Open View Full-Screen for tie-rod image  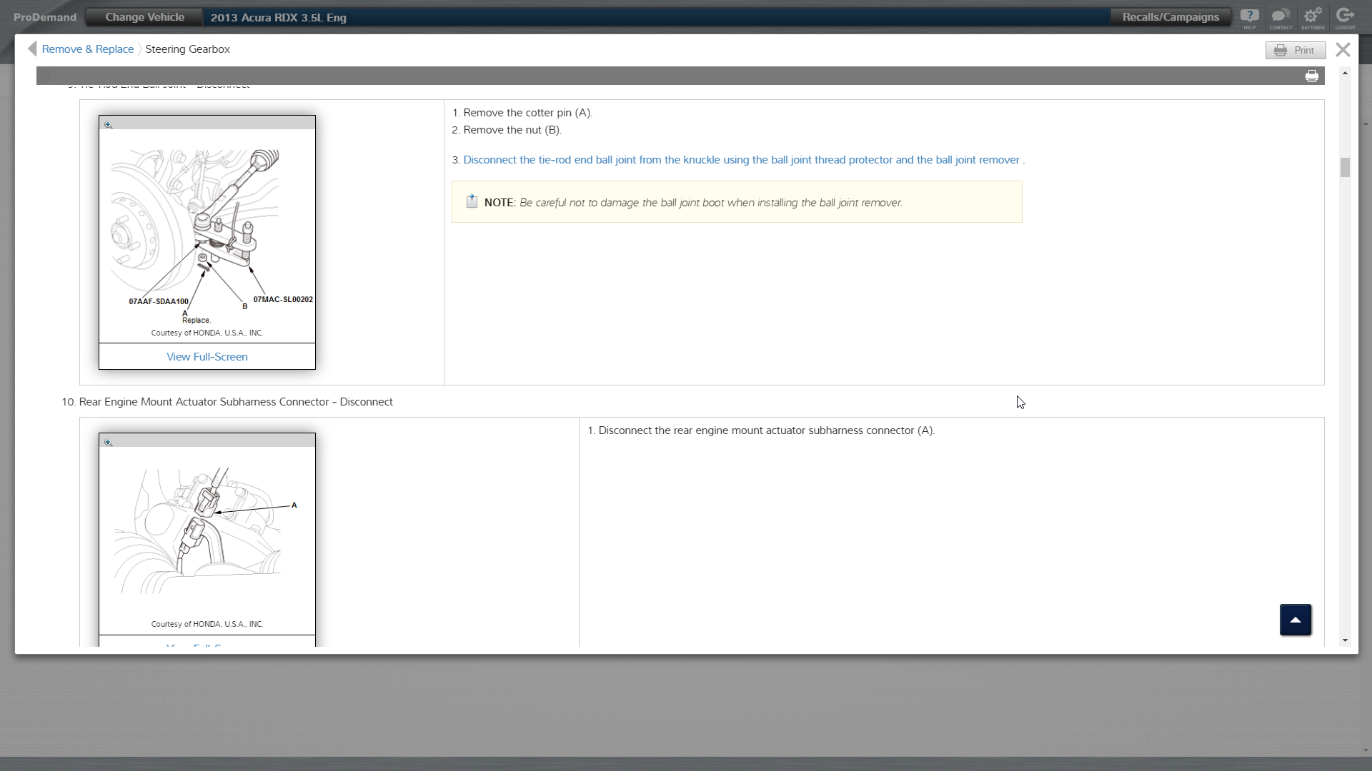point(207,357)
